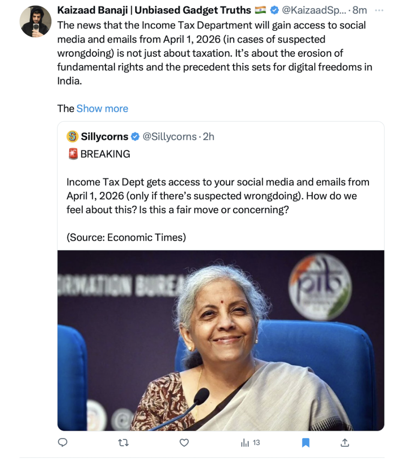The height and width of the screenshot is (459, 408).
Task: Share the tweet via the share icon
Action: pyautogui.click(x=344, y=442)
